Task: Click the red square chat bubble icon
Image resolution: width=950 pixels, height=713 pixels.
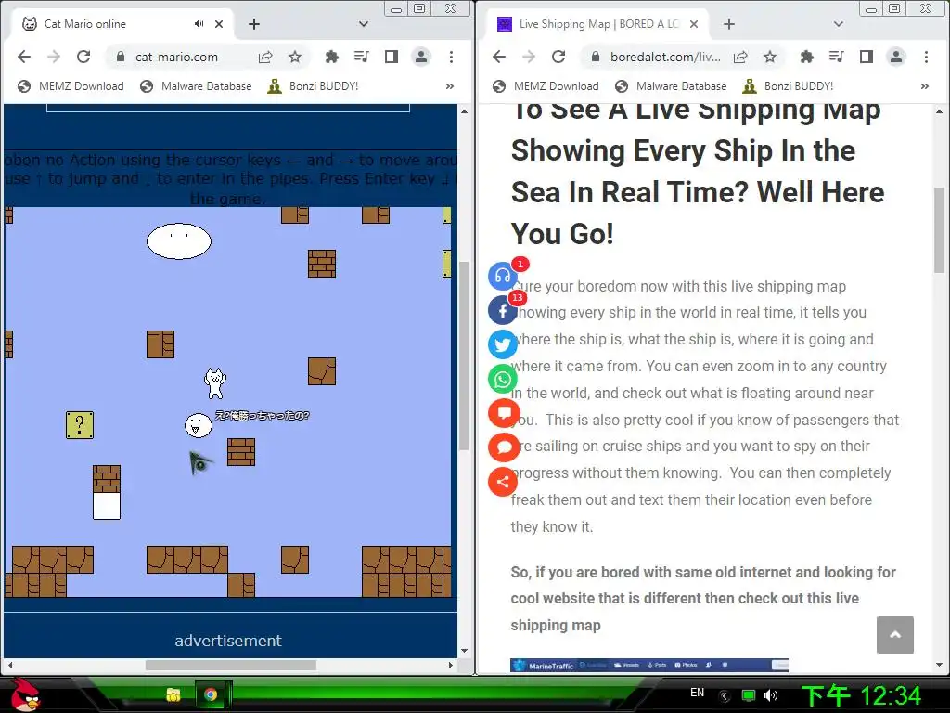Action: (503, 413)
